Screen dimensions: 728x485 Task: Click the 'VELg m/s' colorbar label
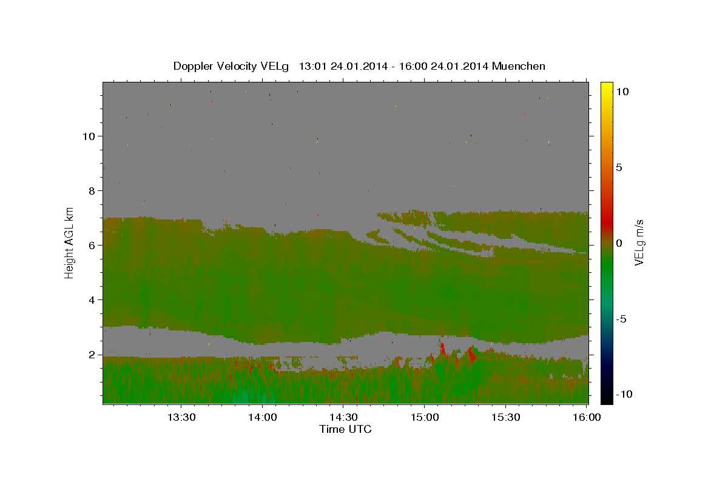(639, 242)
